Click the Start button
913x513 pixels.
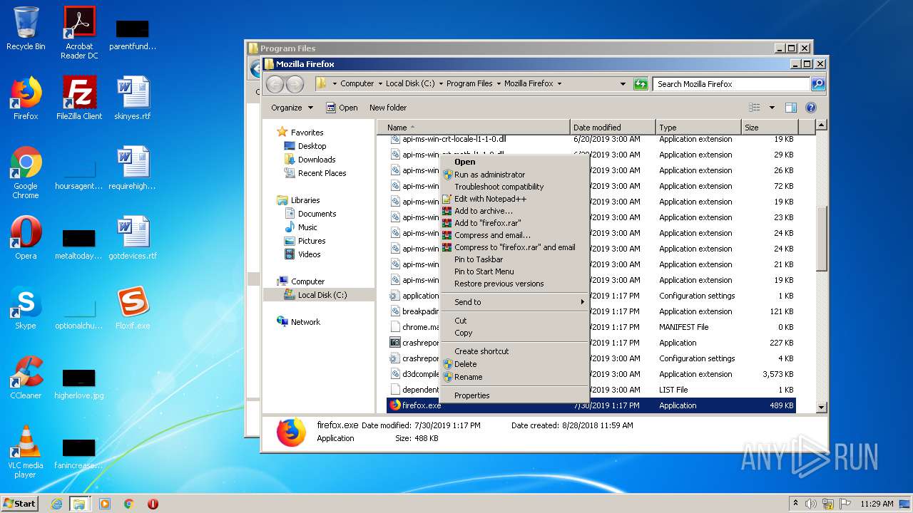pos(20,504)
